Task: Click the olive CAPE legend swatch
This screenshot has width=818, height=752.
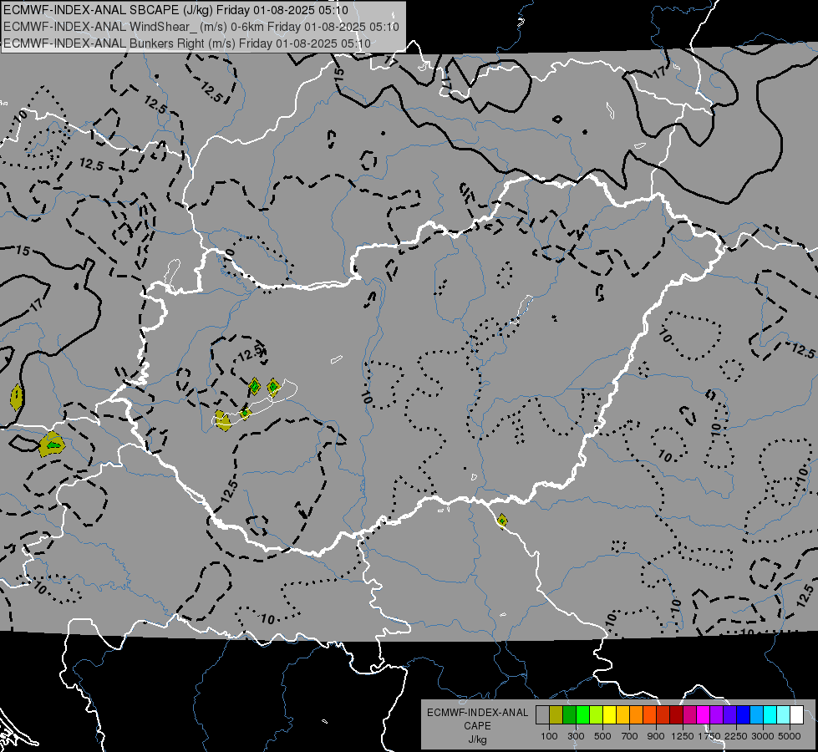Action: coord(556,715)
